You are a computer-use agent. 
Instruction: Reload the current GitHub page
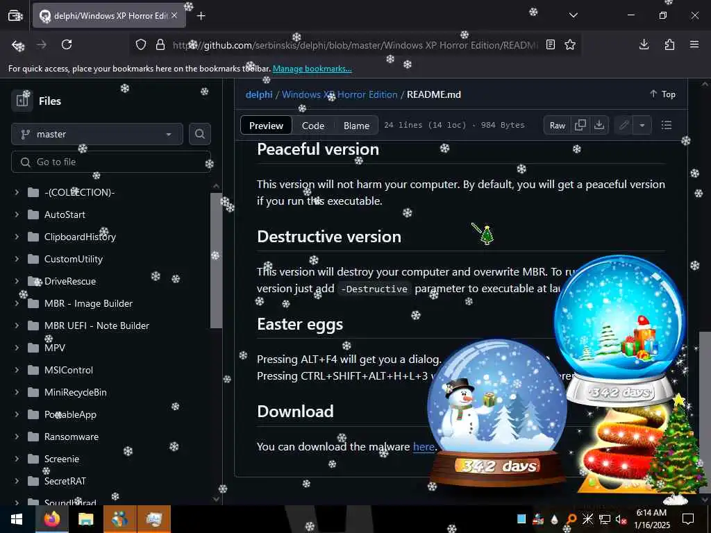(x=67, y=45)
